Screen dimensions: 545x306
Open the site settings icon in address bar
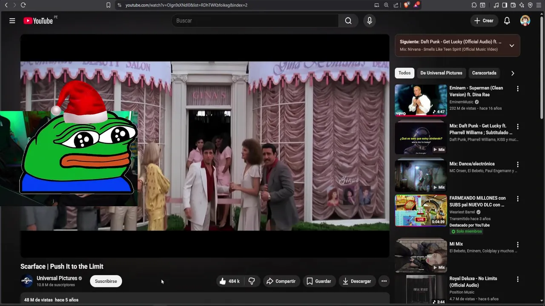[x=119, y=5]
